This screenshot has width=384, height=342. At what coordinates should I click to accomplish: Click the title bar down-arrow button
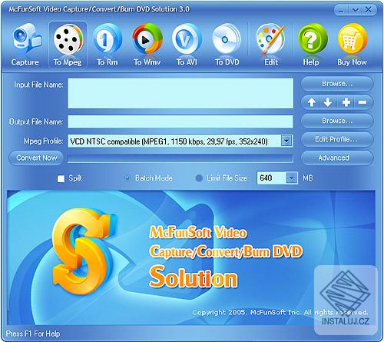point(356,10)
